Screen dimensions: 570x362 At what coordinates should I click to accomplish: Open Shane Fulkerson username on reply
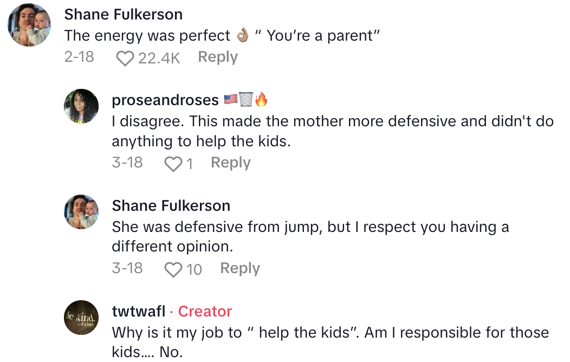click(171, 206)
